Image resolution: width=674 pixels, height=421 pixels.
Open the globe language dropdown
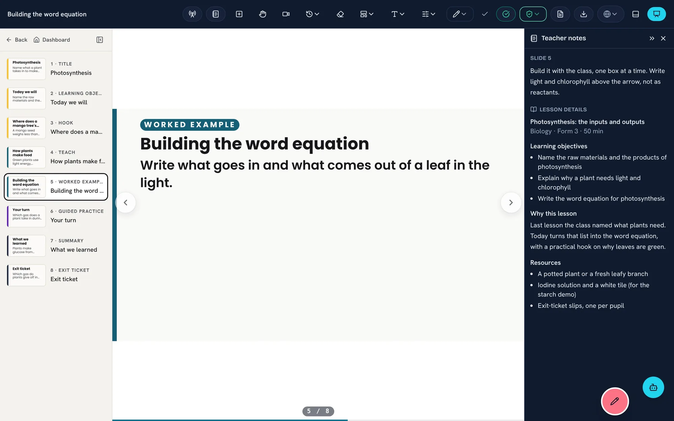tap(610, 14)
